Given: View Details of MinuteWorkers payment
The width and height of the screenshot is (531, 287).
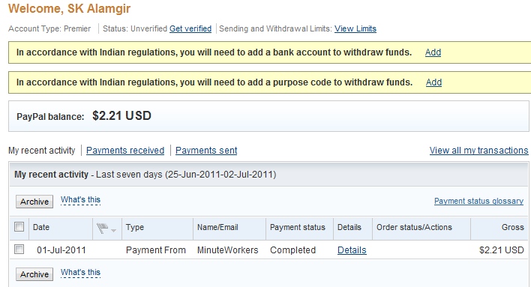Looking at the screenshot, I should tap(352, 250).
